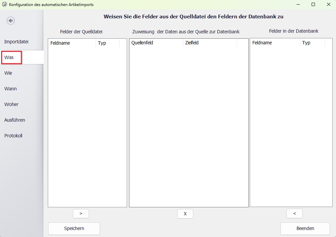Go to the Woher section
The width and height of the screenshot is (336, 237).
(x=11, y=104)
